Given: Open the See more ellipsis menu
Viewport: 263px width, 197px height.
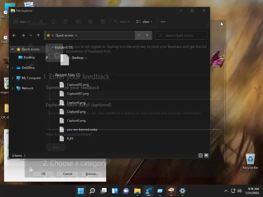Looking at the screenshot, I should [x=163, y=22].
